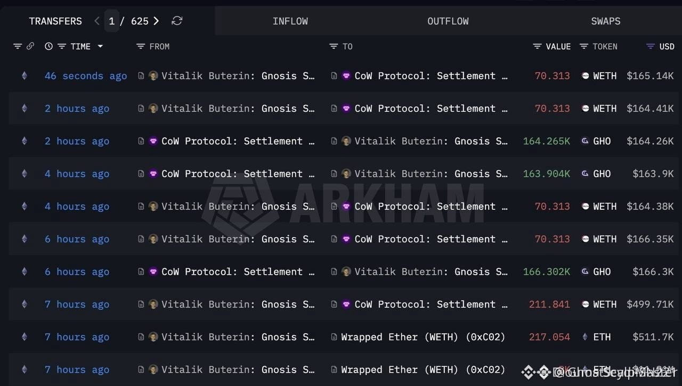Open the TOKEN column filter
The width and height of the screenshot is (682, 386).
point(584,46)
